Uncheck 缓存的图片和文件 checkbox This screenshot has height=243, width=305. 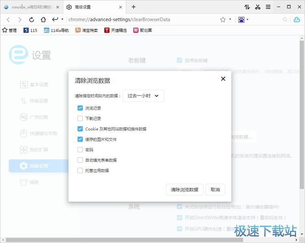point(80,139)
